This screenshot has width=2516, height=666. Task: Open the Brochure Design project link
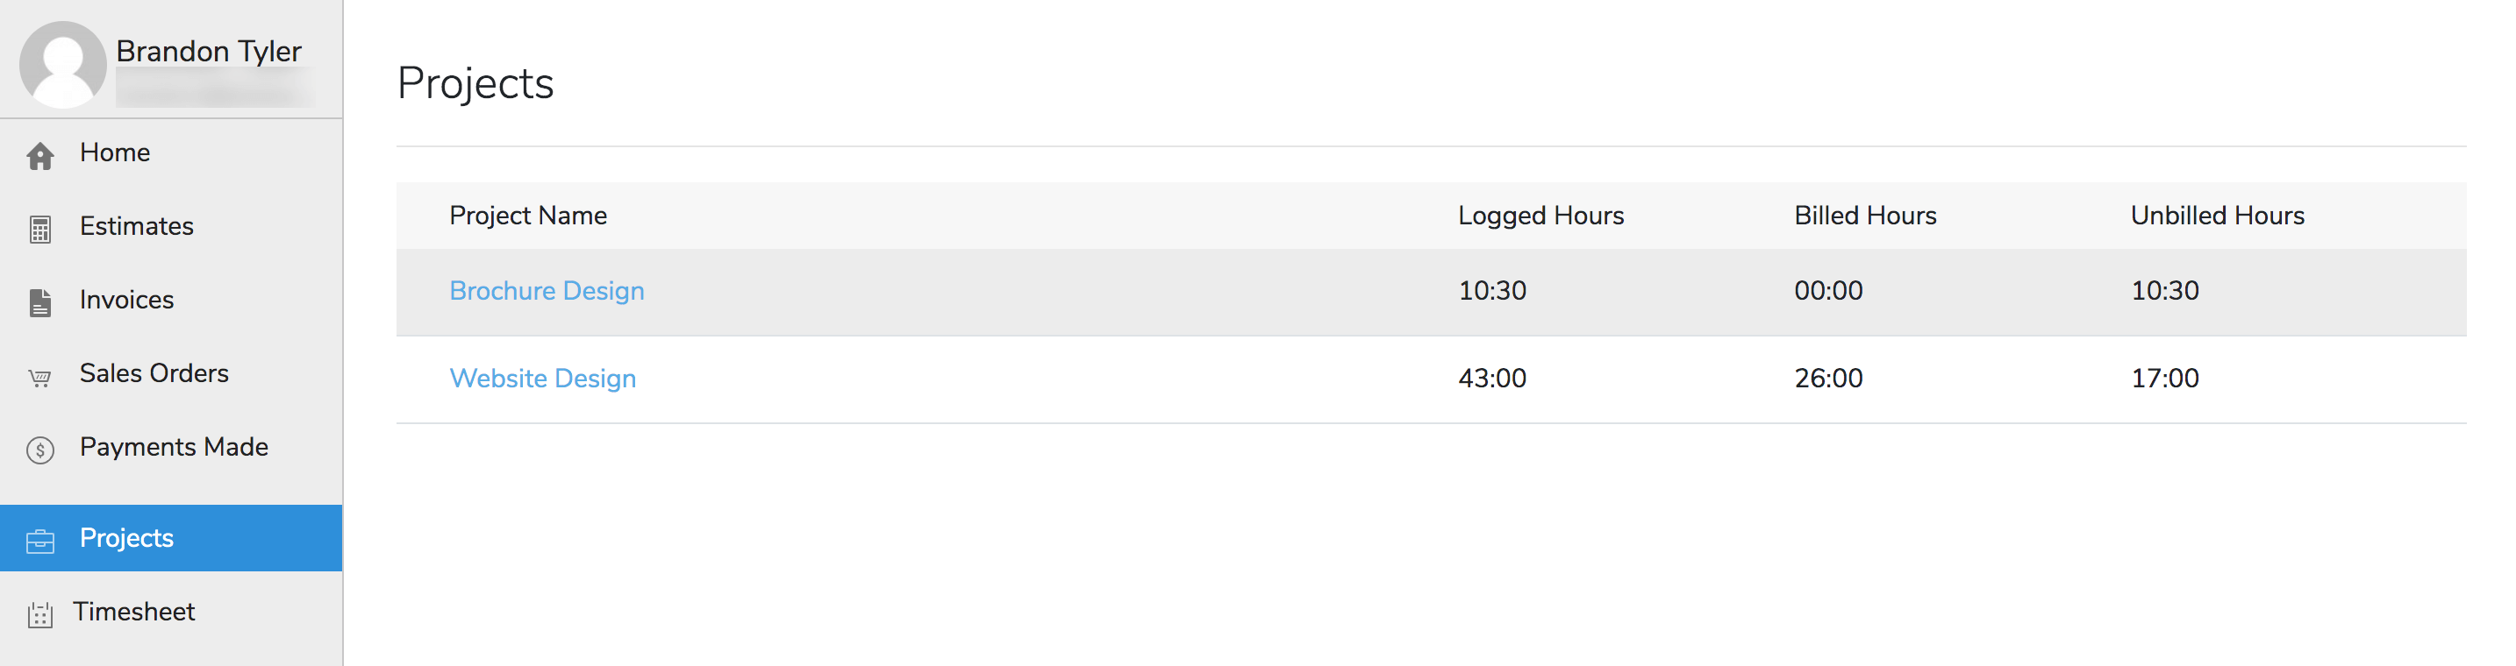coord(547,291)
